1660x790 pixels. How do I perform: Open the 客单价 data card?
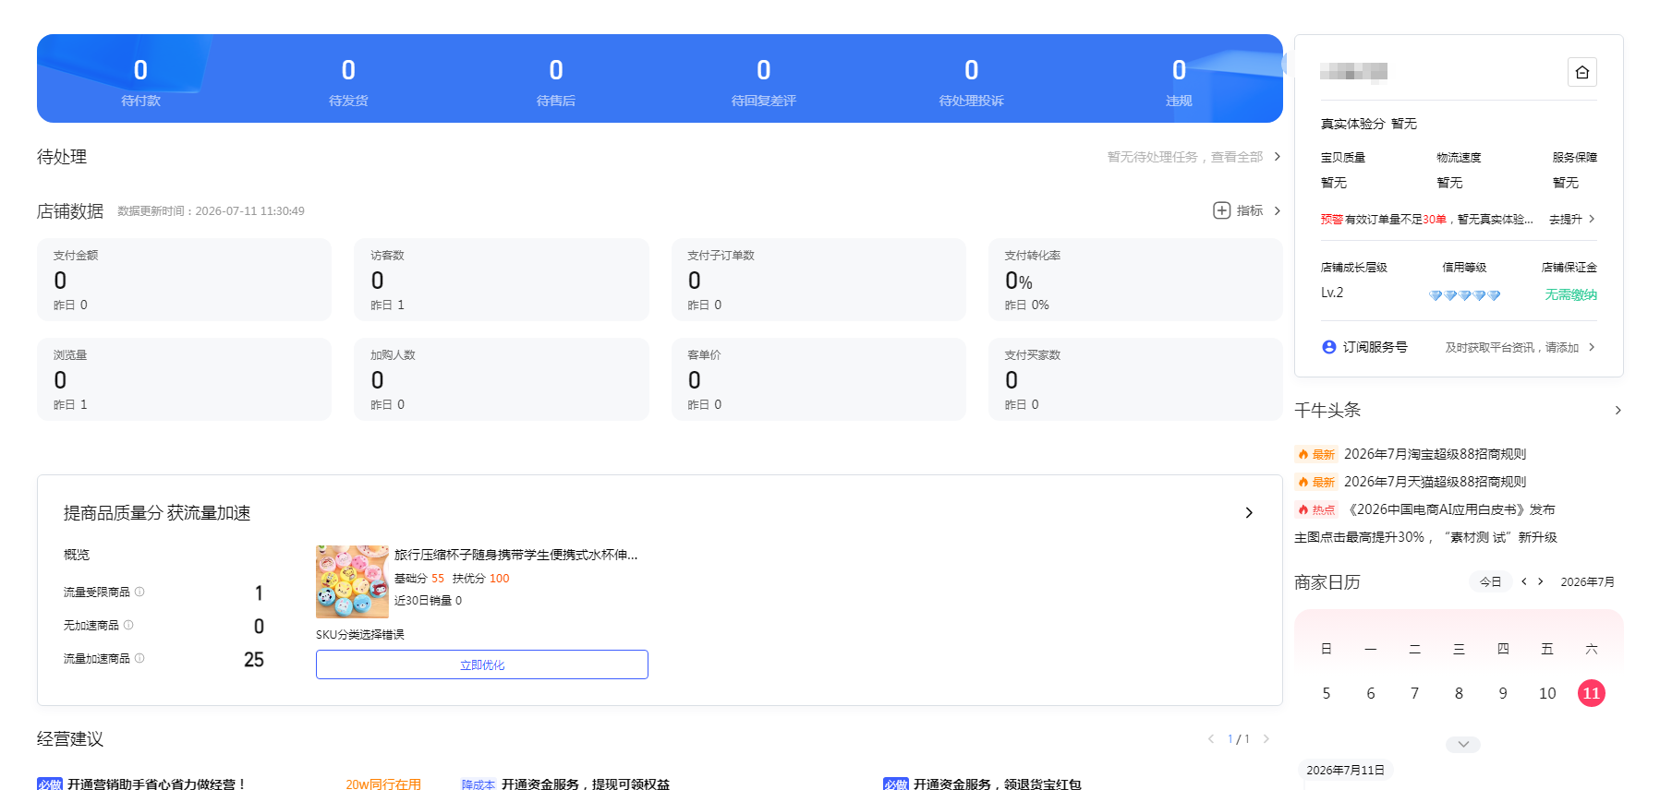coord(818,379)
